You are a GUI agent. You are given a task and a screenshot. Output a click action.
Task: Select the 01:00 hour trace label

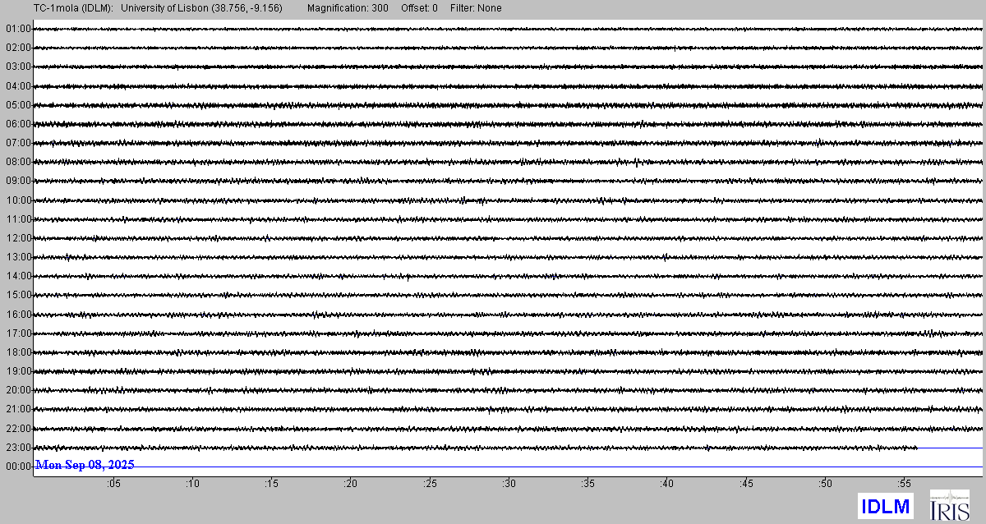click(18, 29)
